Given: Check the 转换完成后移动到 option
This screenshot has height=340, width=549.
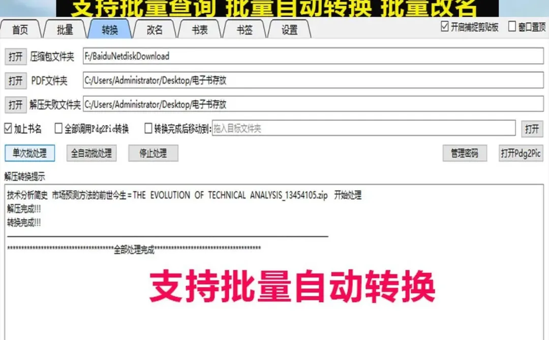Looking at the screenshot, I should click(148, 128).
